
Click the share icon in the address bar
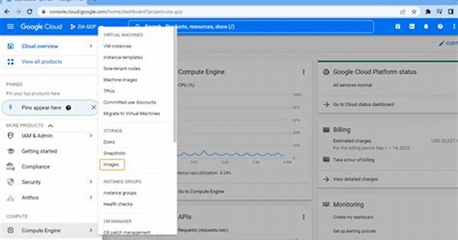click(403, 12)
